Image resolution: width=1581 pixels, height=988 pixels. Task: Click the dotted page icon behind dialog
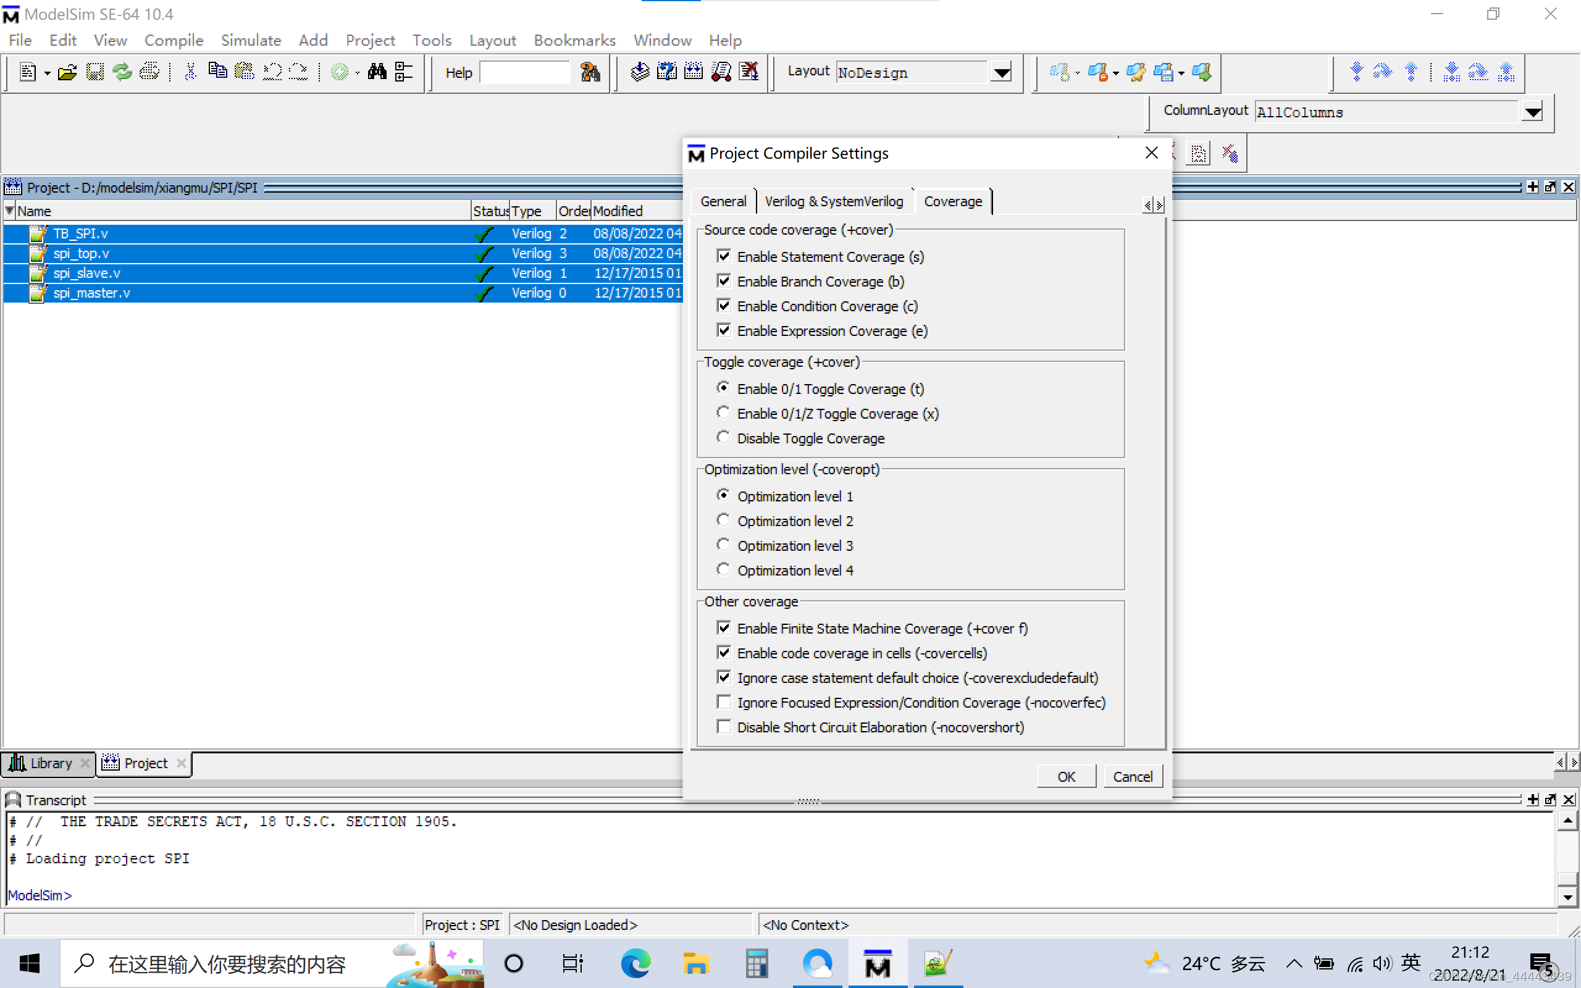pos(1198,154)
